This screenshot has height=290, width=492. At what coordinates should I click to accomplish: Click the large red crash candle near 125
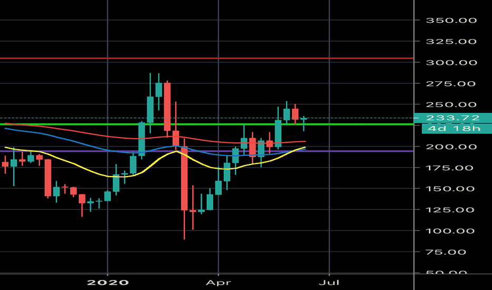tap(184, 178)
